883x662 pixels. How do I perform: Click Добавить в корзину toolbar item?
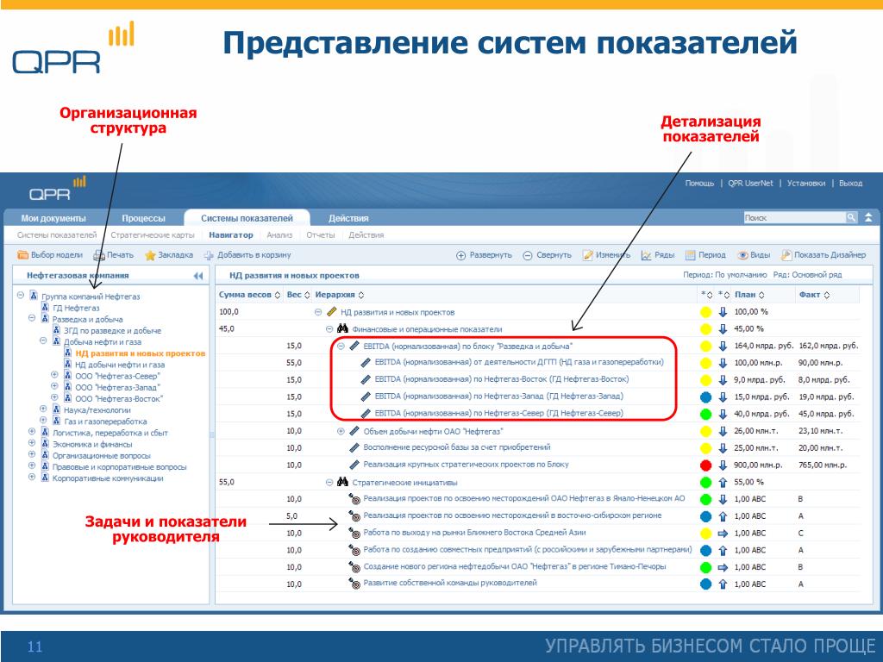click(x=247, y=255)
